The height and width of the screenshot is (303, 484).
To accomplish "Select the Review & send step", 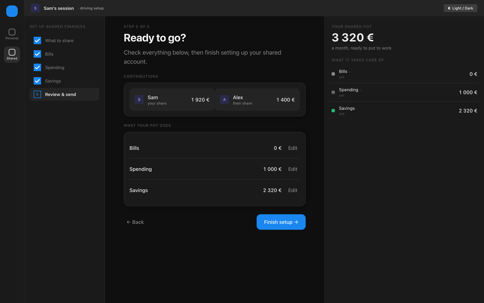I will 64,94.
